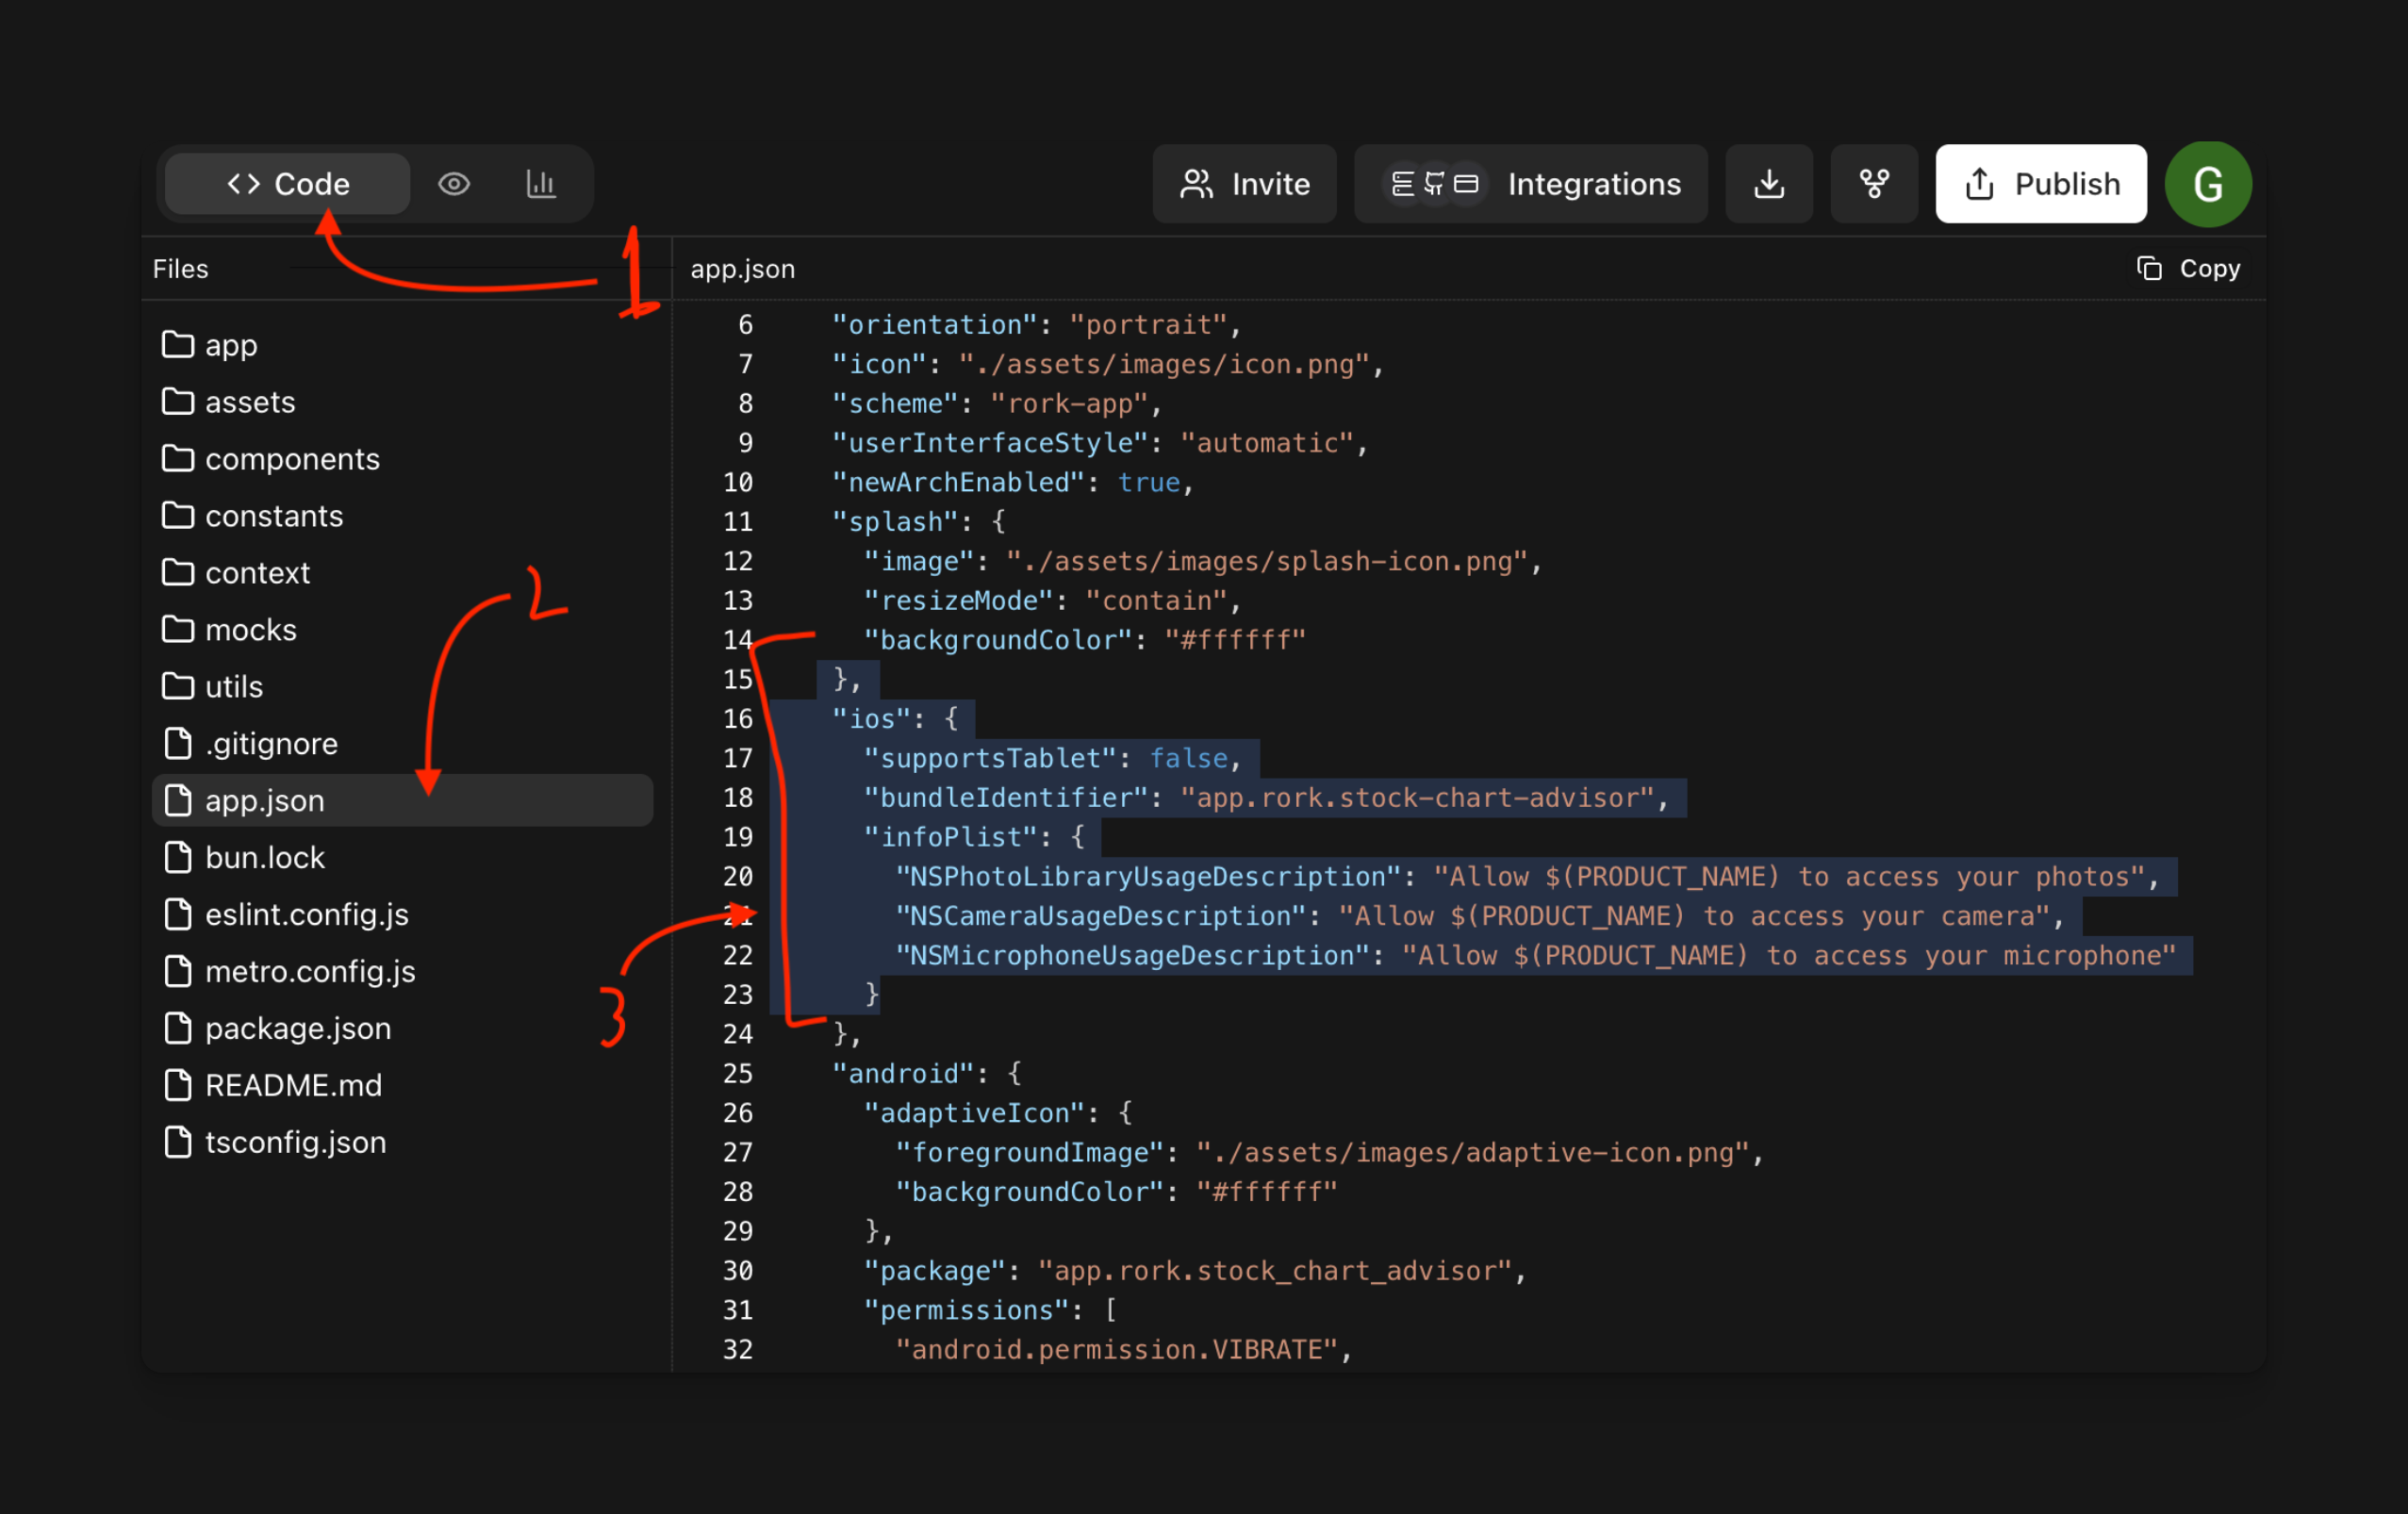Open the Integrations menu
Image resolution: width=2408 pixels, height=1514 pixels.
click(1594, 184)
